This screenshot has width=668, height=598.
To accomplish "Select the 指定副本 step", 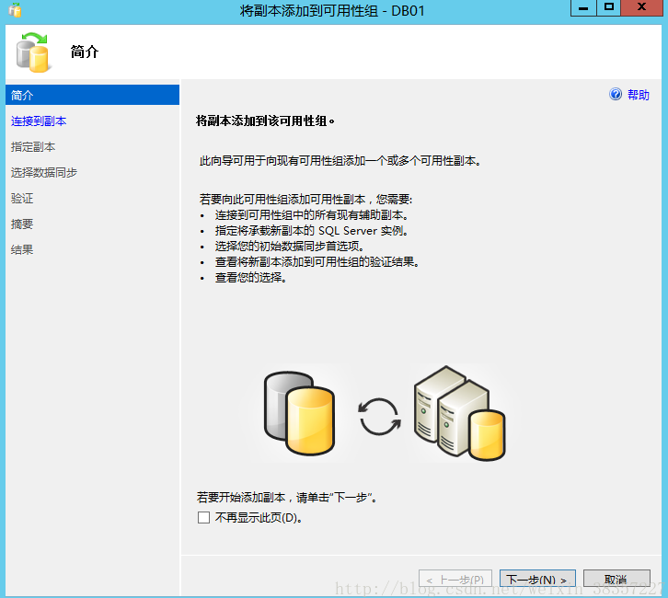I will coord(33,147).
